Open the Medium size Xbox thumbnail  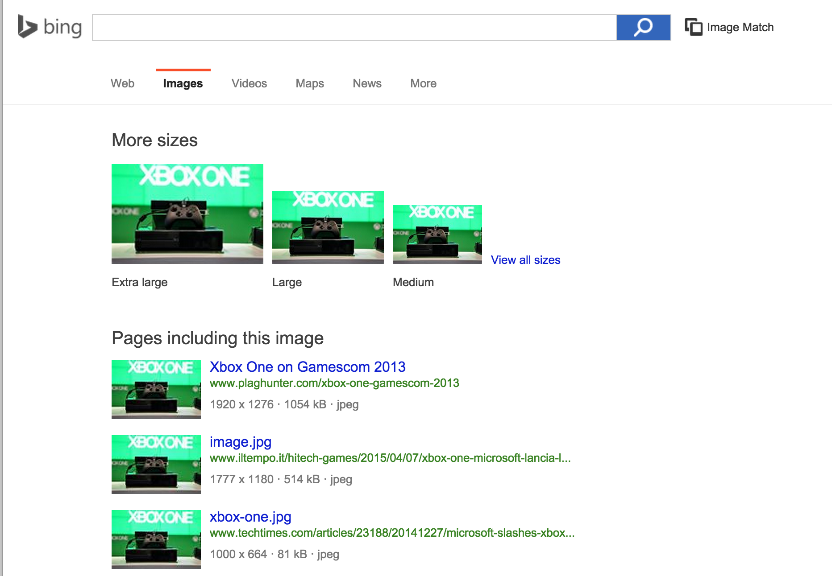(437, 235)
